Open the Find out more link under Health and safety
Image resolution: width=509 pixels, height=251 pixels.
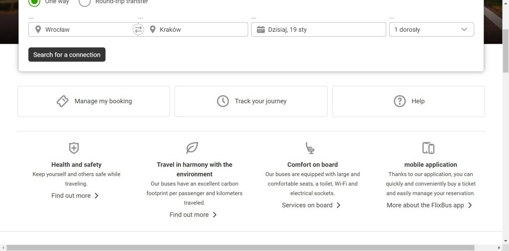coord(75,195)
